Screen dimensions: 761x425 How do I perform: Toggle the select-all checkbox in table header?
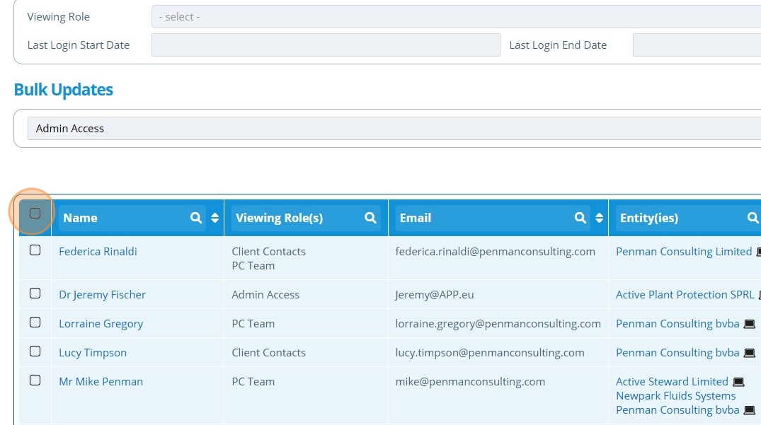(x=35, y=213)
